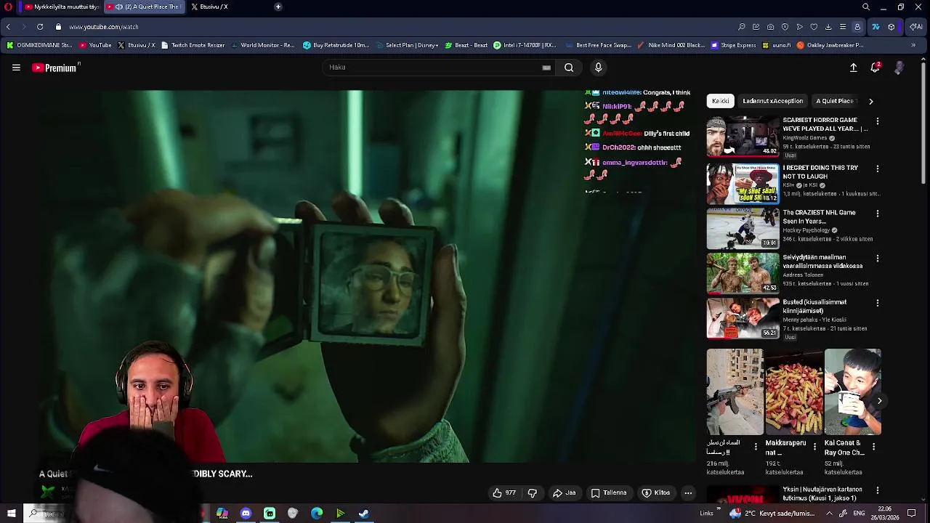Image resolution: width=930 pixels, height=523 pixels.
Task: Open Microsoft Edge from taskbar
Action: pos(317,514)
